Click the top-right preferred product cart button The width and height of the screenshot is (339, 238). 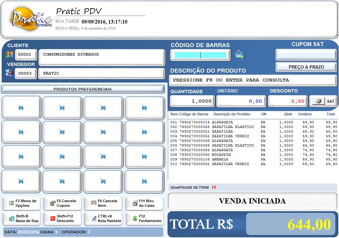point(145,107)
